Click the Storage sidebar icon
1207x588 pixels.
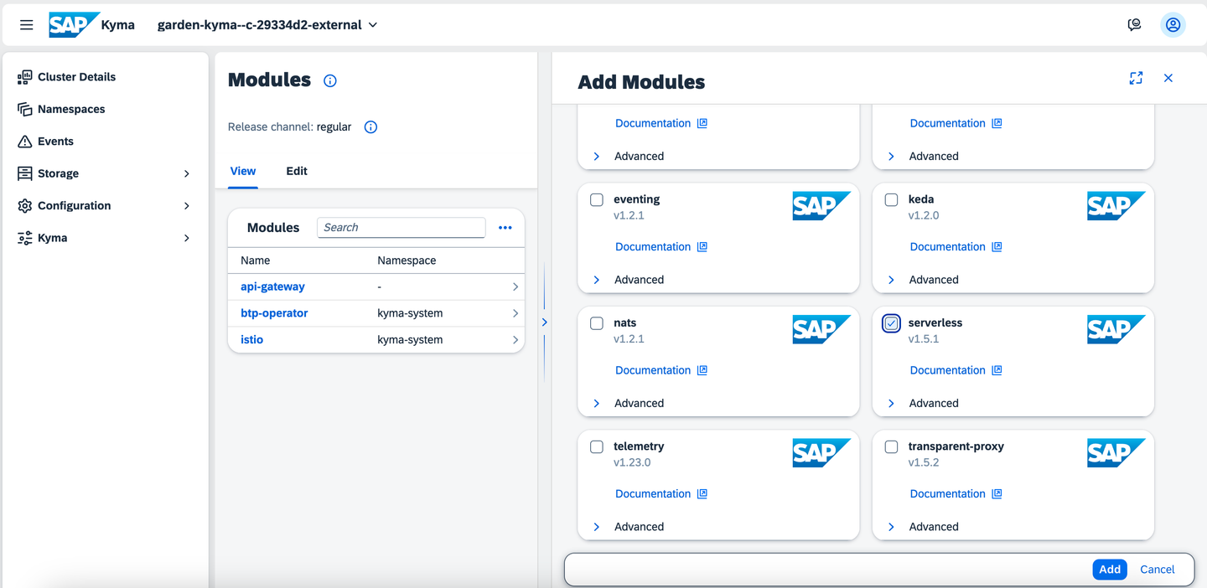pos(25,173)
